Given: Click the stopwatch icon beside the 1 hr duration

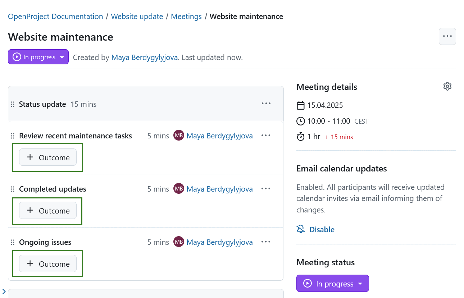Looking at the screenshot, I should [300, 137].
